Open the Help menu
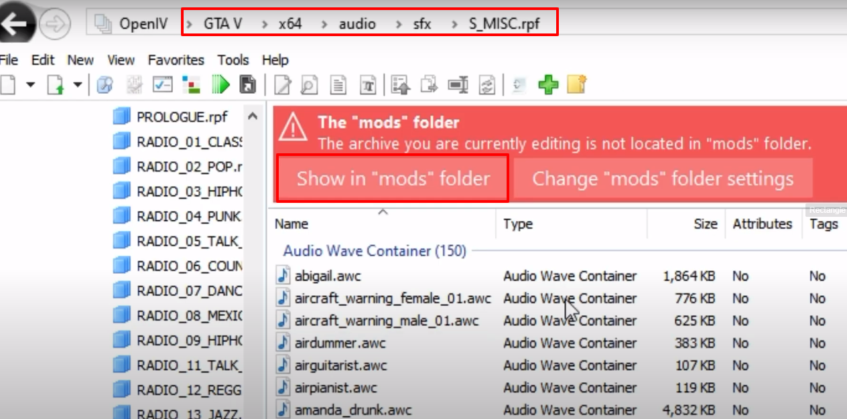 point(275,60)
